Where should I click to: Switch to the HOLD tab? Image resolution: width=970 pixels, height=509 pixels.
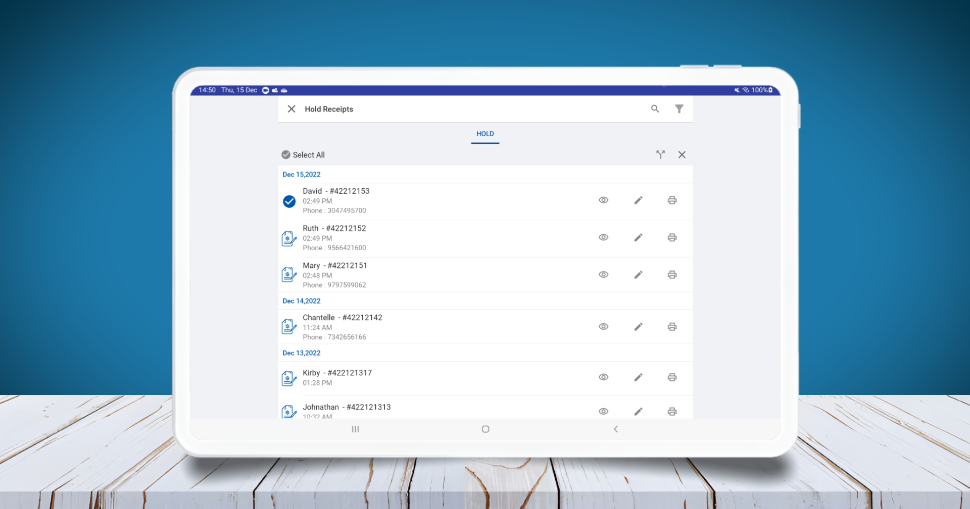(x=485, y=134)
